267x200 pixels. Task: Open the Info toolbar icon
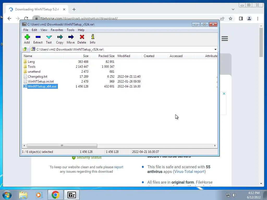pos(93,39)
